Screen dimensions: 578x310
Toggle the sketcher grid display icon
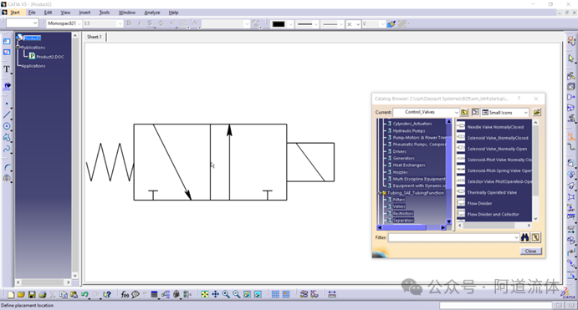275,294
